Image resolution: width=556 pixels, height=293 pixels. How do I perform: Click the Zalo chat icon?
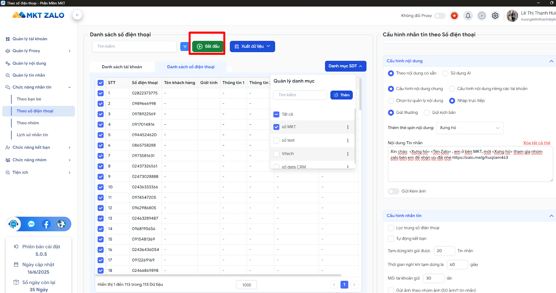[x=31, y=224]
